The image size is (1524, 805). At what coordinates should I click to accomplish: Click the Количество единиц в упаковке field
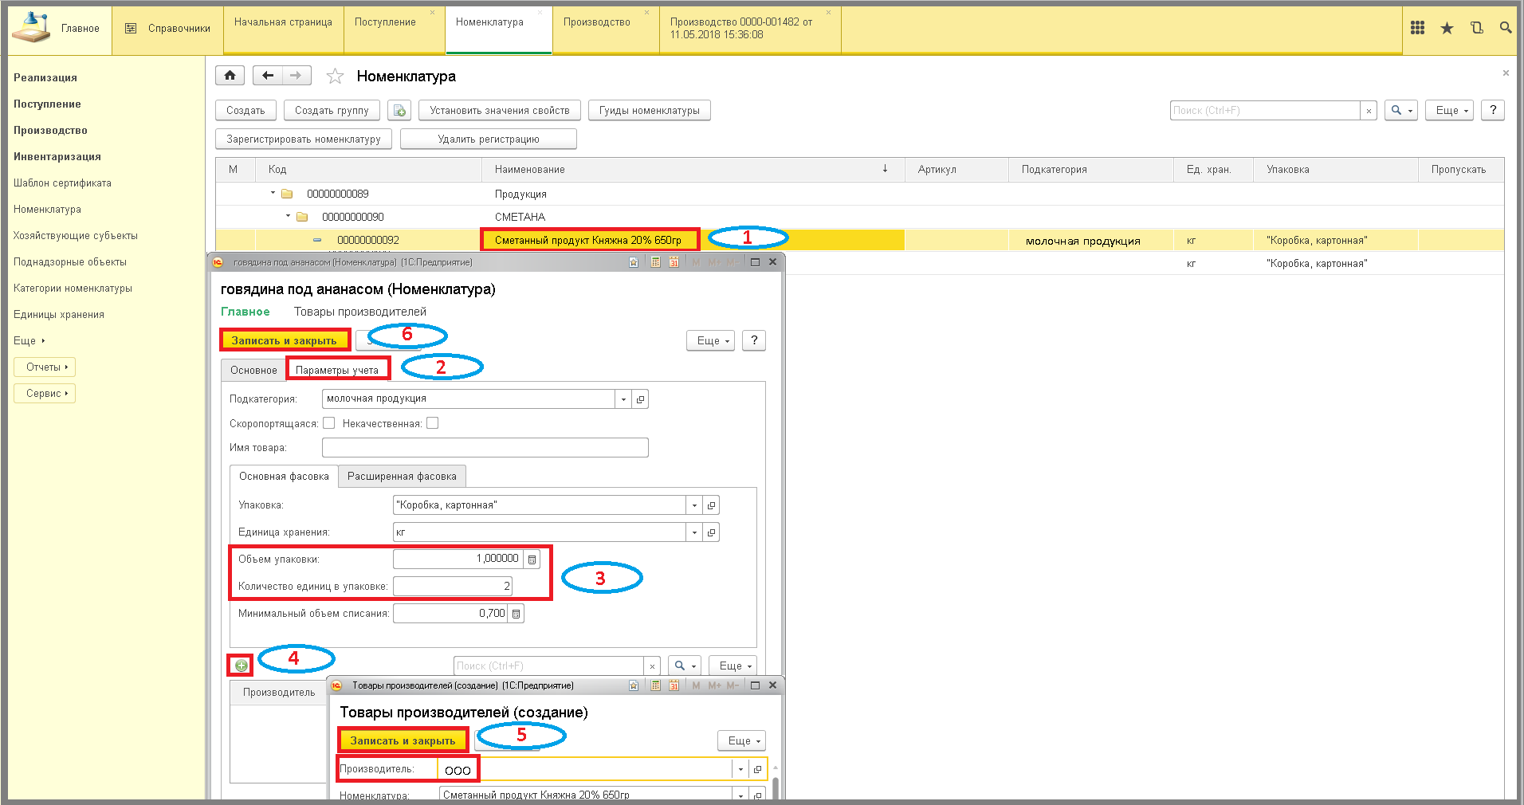click(453, 587)
